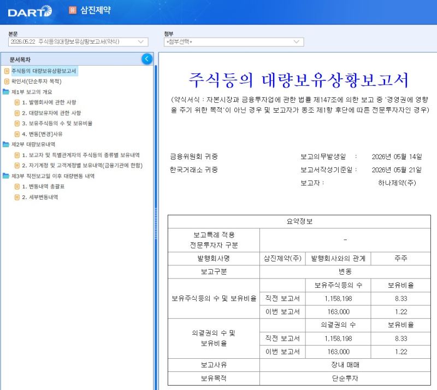The width and height of the screenshot is (437, 390).
Task: Click the orange 유 badge beside 삼진제약
Action: pyautogui.click(x=73, y=10)
